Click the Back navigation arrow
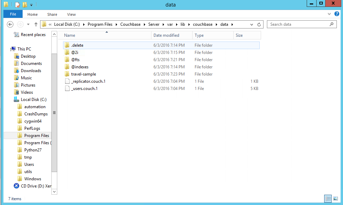 (x=10, y=24)
